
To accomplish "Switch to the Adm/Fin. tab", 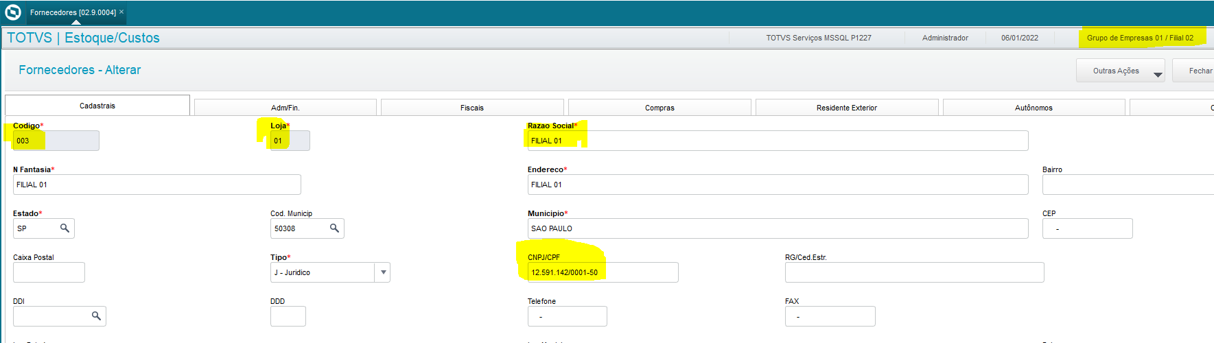I will click(x=285, y=108).
